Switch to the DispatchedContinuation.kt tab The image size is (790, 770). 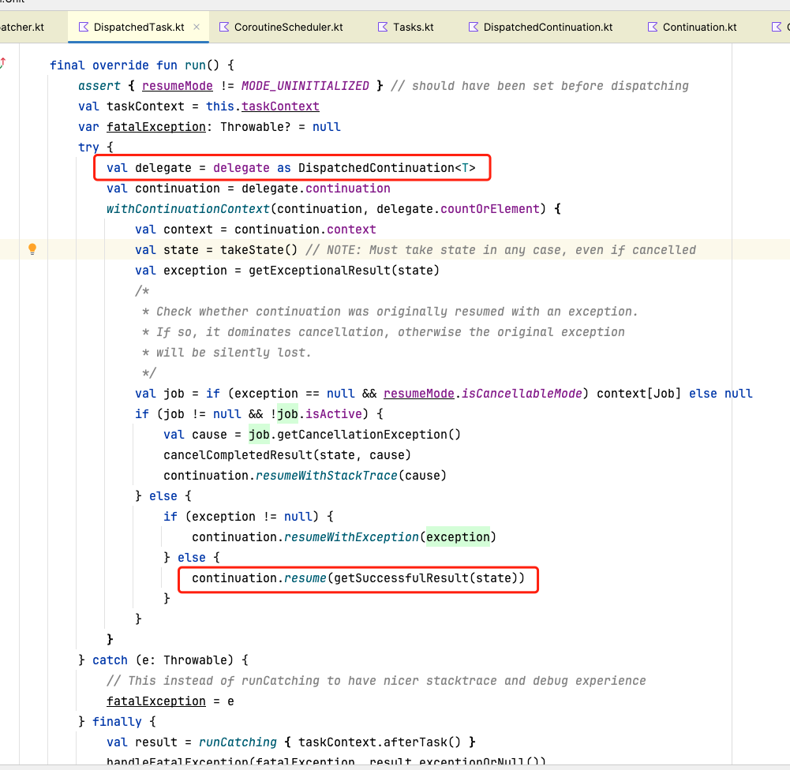coord(548,27)
